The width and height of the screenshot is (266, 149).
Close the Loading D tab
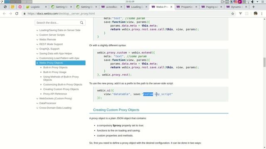coord(146,7)
